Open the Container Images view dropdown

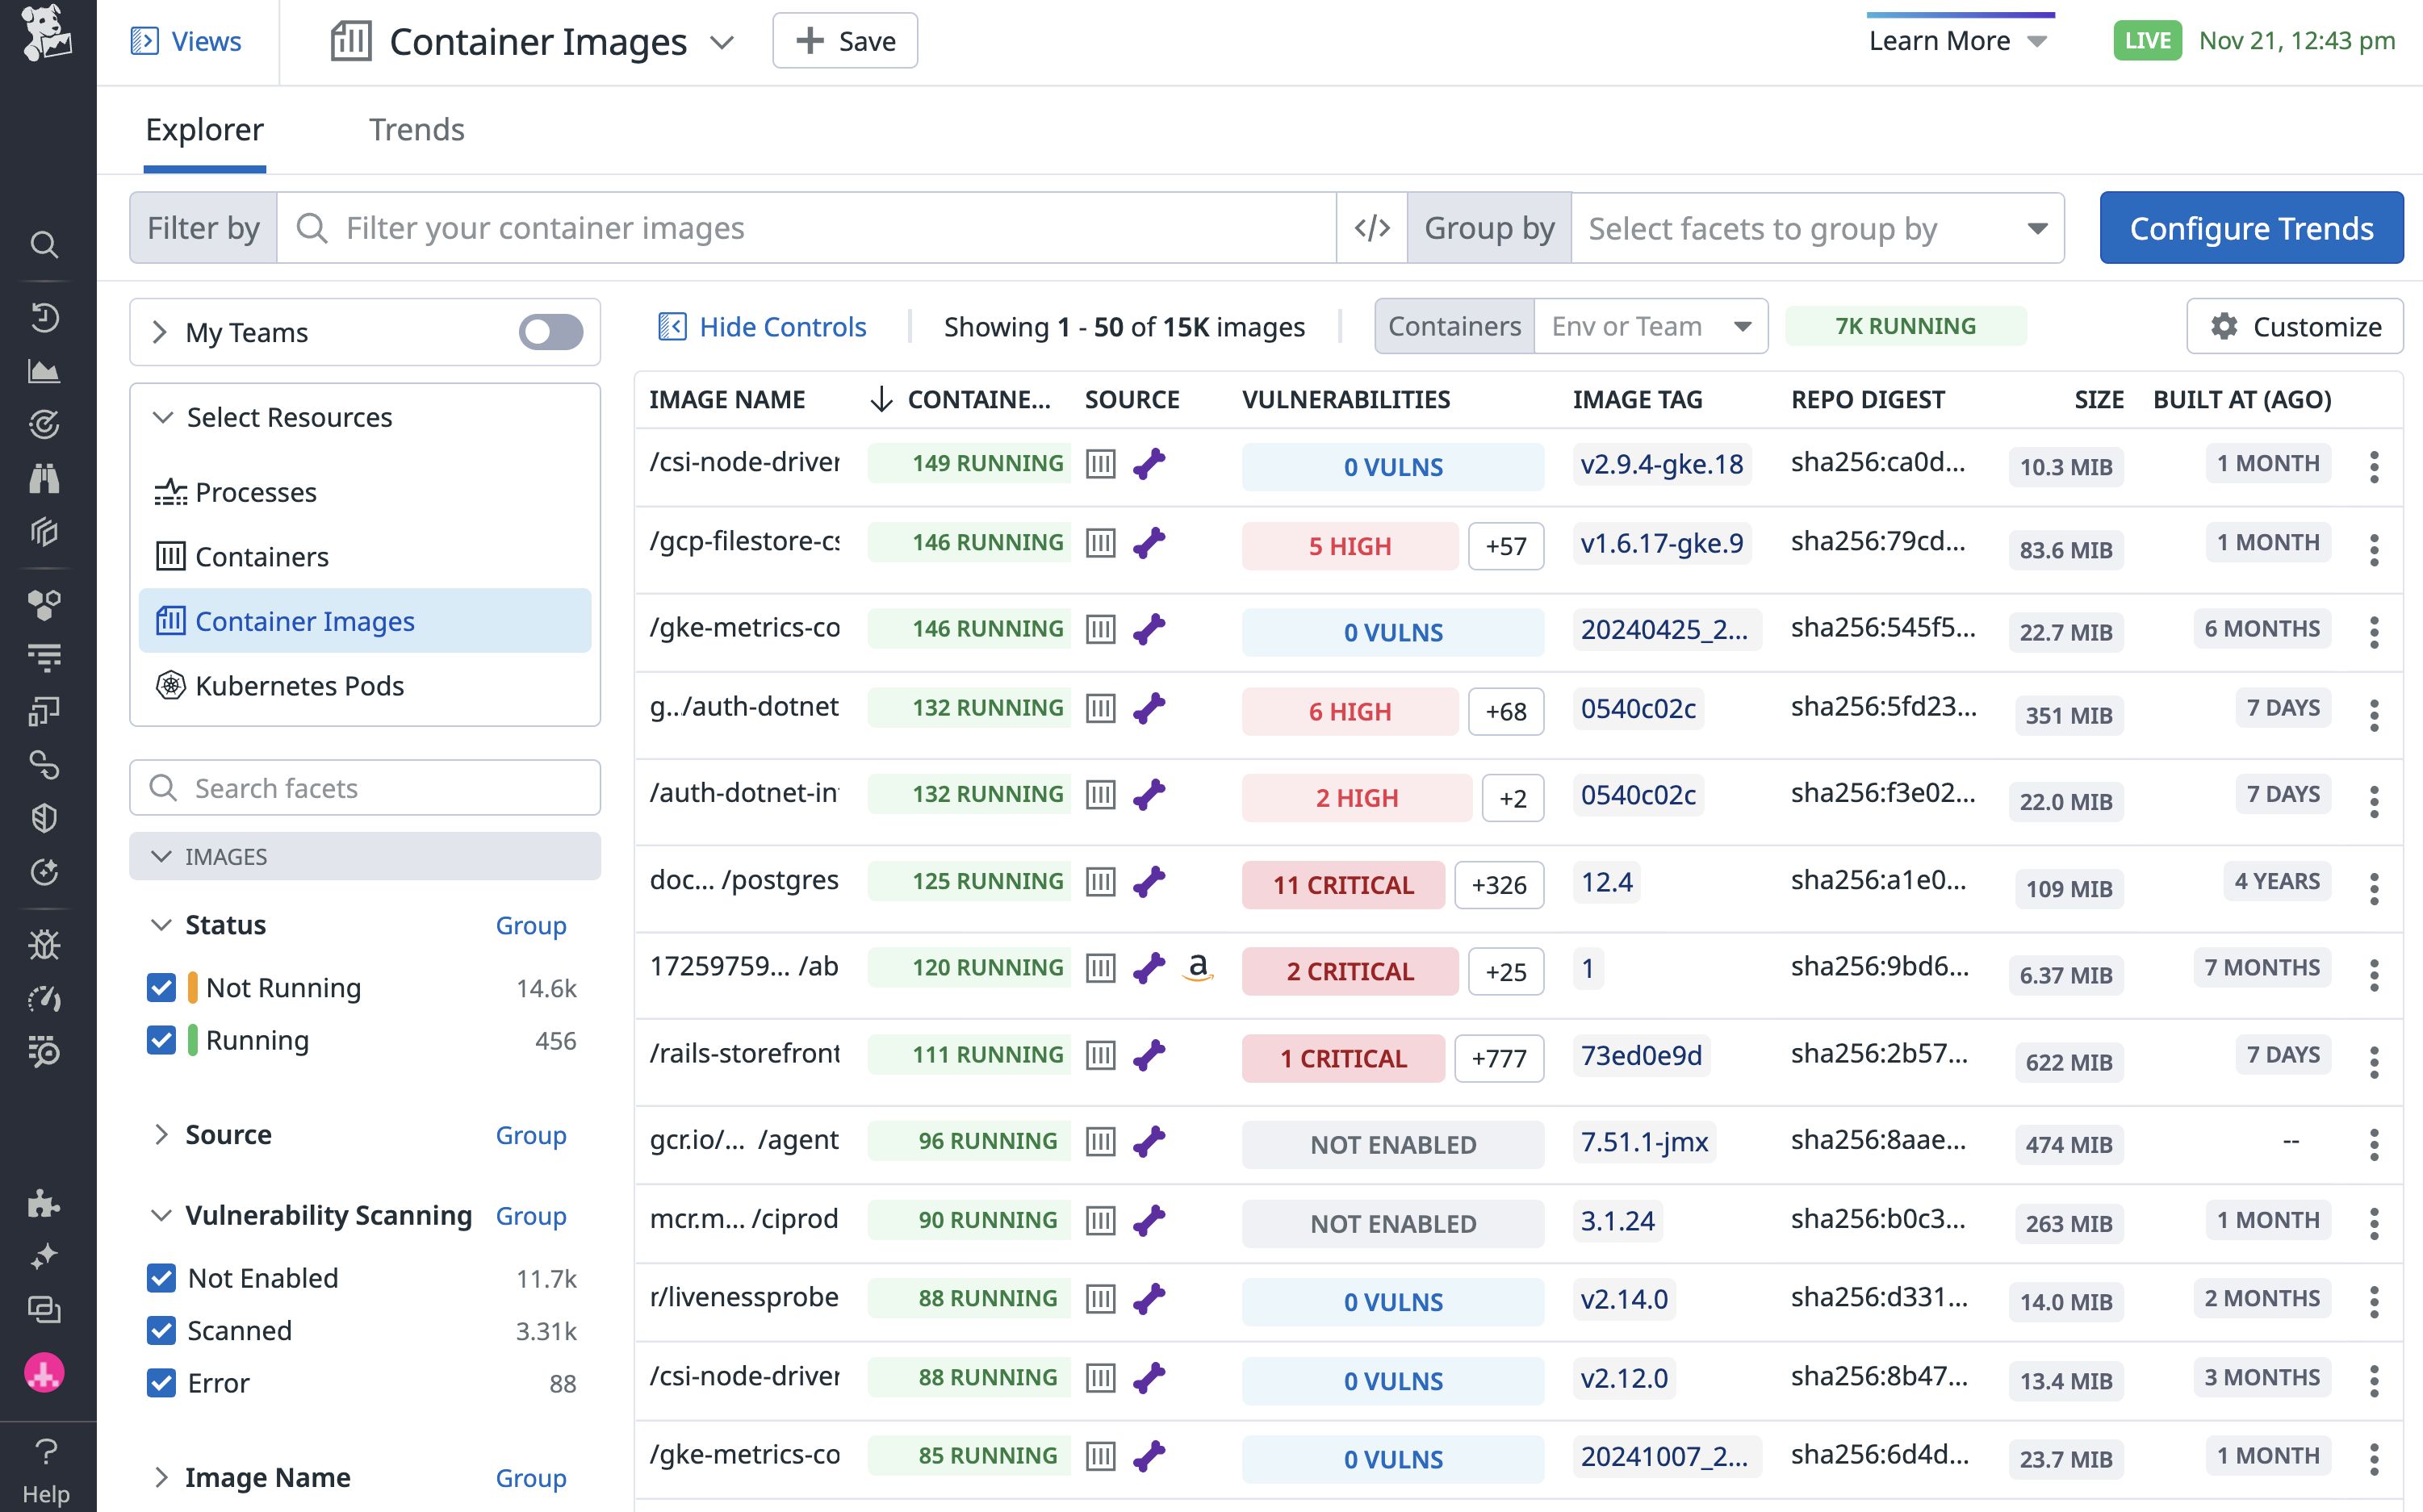click(x=722, y=42)
